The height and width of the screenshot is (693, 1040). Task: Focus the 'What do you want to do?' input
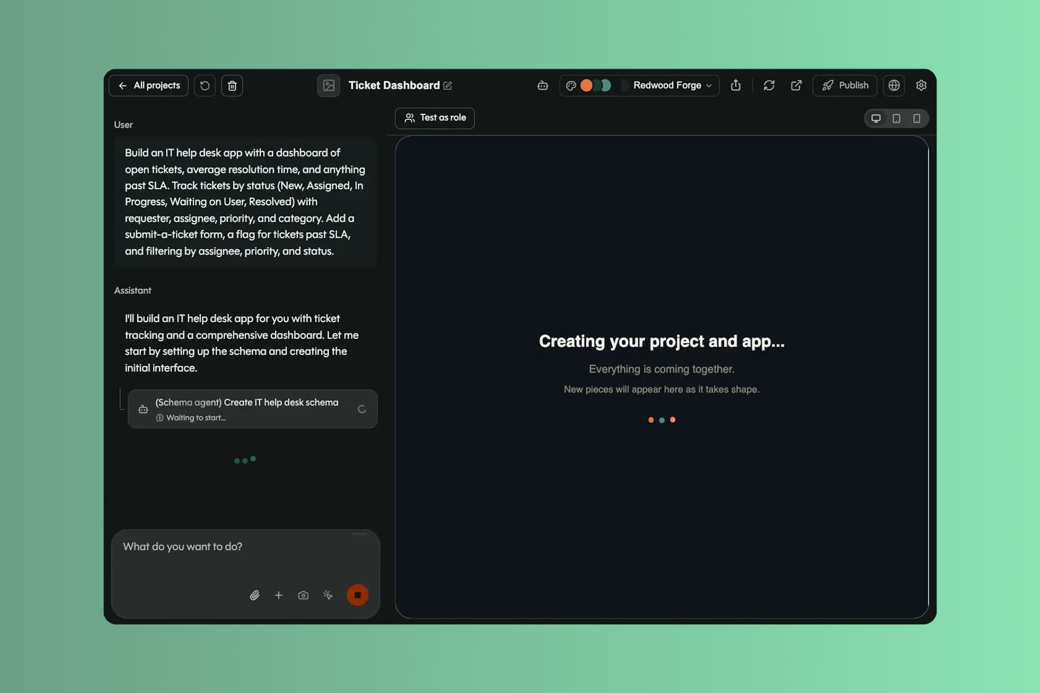tap(246, 547)
